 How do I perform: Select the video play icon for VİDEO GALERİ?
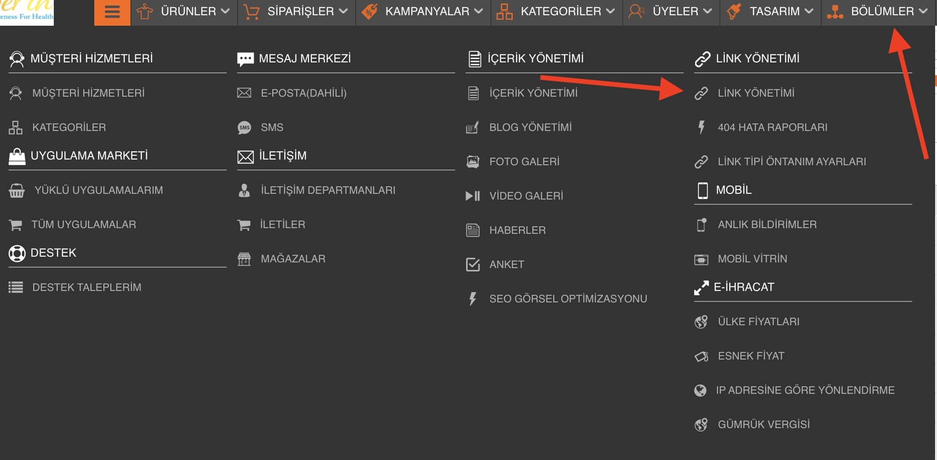[473, 195]
